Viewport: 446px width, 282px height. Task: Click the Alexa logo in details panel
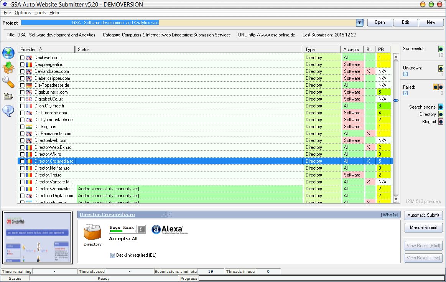pyautogui.click(x=170, y=229)
